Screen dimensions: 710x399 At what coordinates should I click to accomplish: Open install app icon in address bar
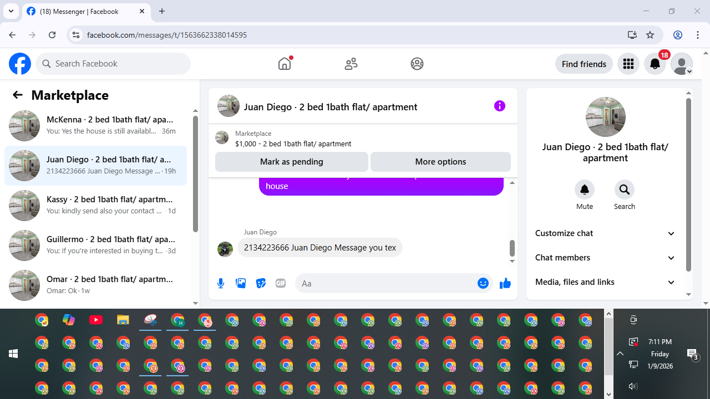[x=632, y=35]
